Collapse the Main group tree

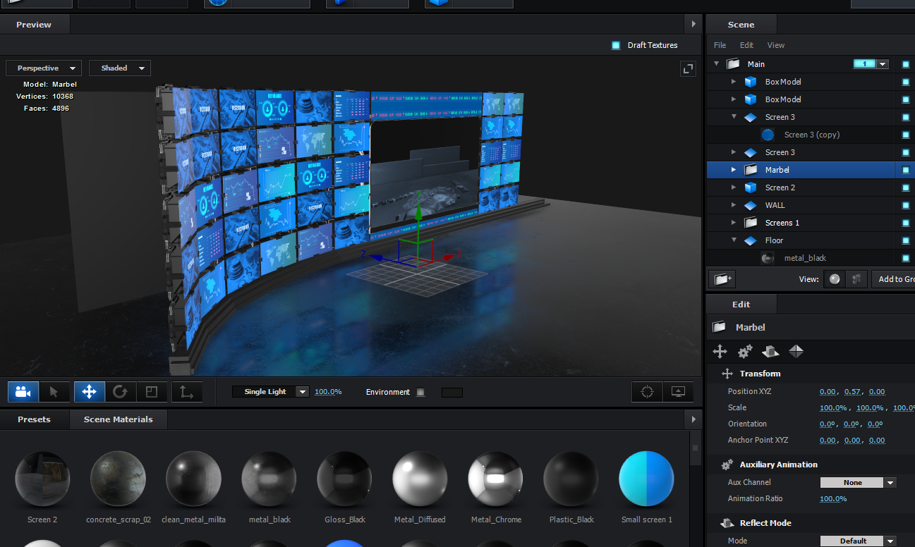point(717,64)
